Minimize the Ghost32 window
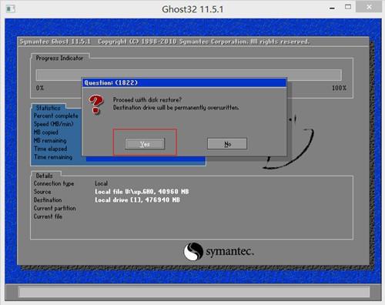This screenshot has height=305, width=385. click(x=332, y=8)
